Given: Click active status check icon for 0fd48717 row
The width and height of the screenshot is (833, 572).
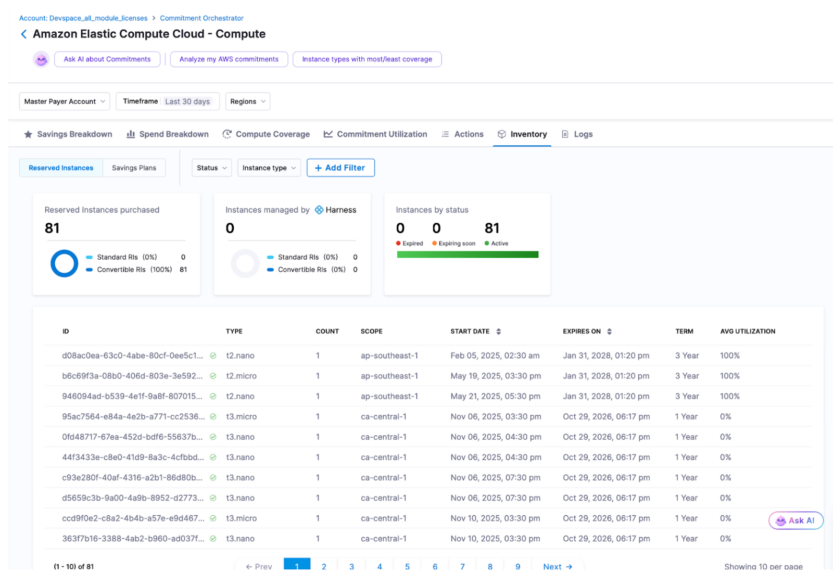Looking at the screenshot, I should pos(213,437).
